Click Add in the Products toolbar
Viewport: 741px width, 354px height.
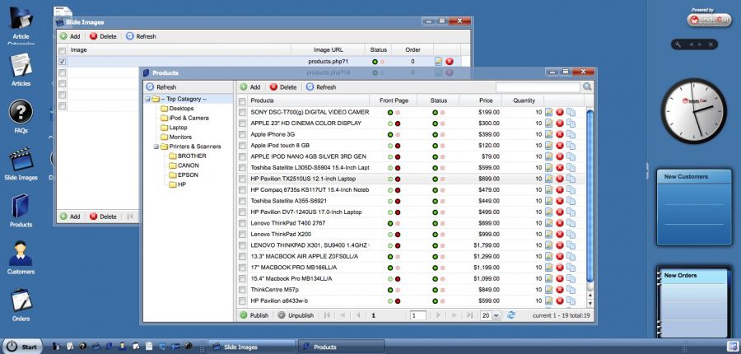tap(250, 87)
